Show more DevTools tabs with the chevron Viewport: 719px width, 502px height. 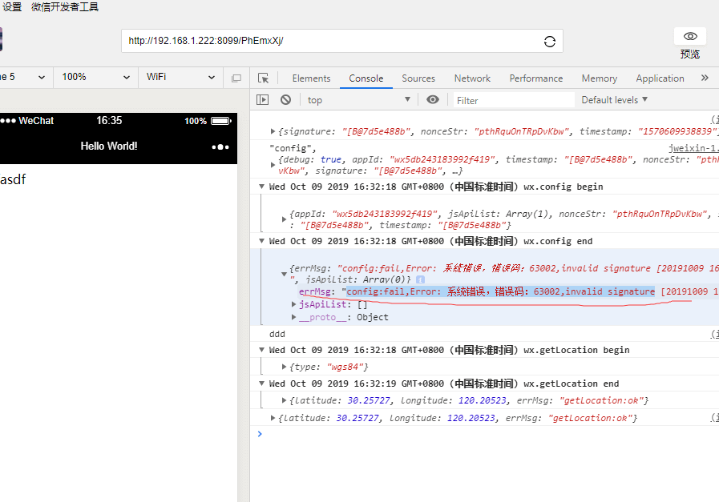tap(705, 78)
